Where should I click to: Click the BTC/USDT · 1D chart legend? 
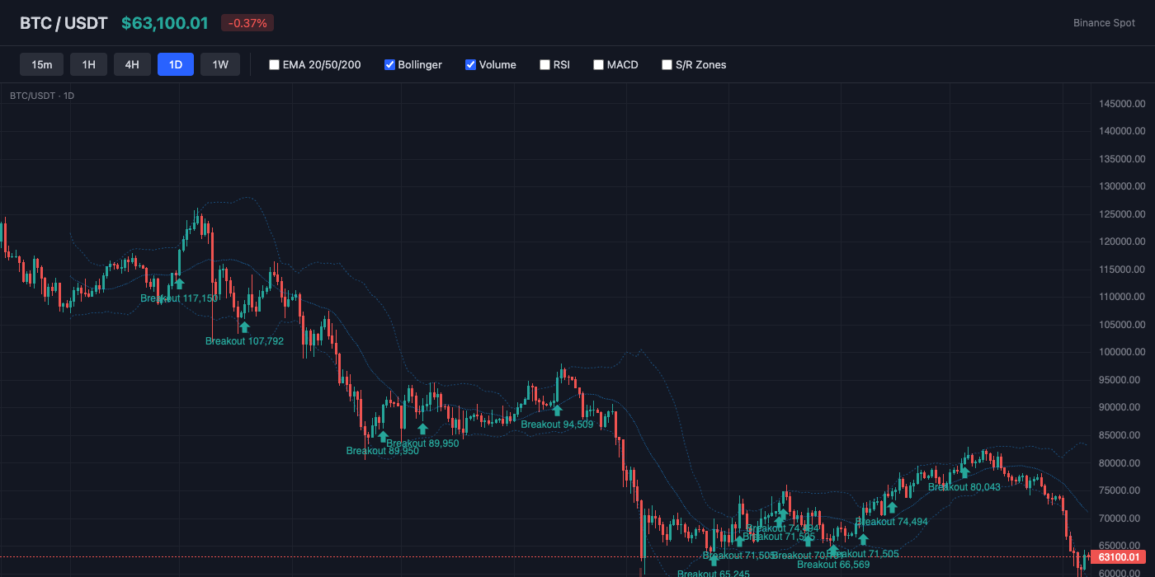42,96
